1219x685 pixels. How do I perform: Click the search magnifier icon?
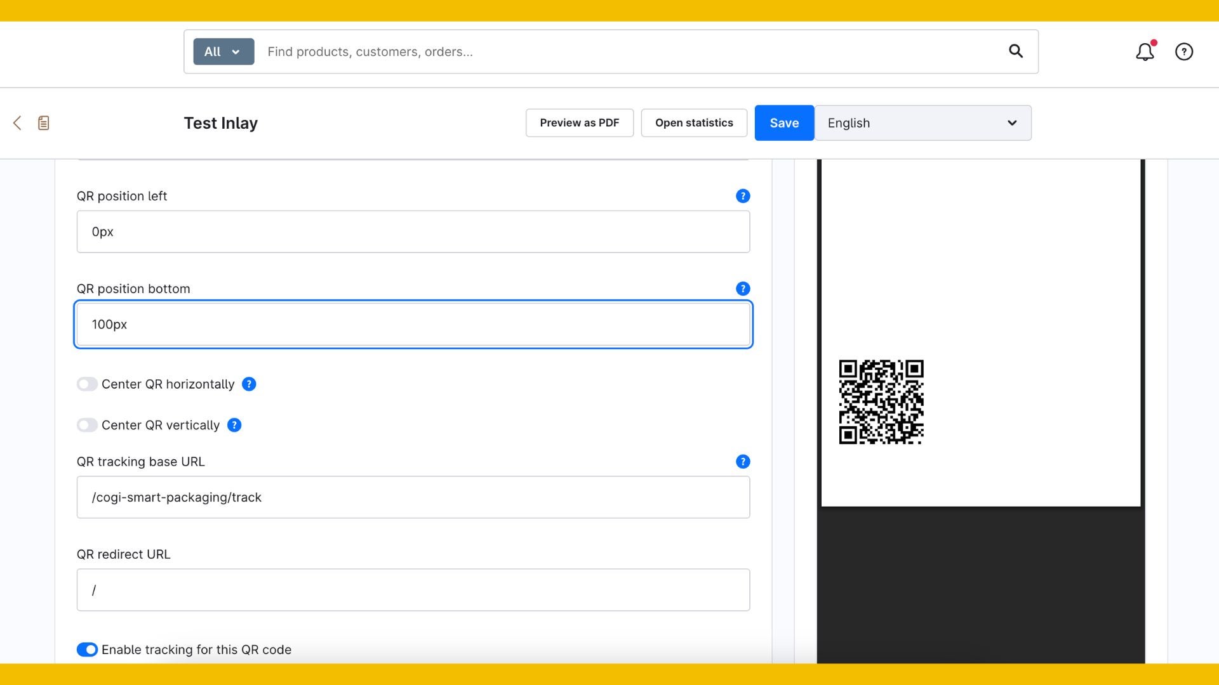click(x=1016, y=51)
